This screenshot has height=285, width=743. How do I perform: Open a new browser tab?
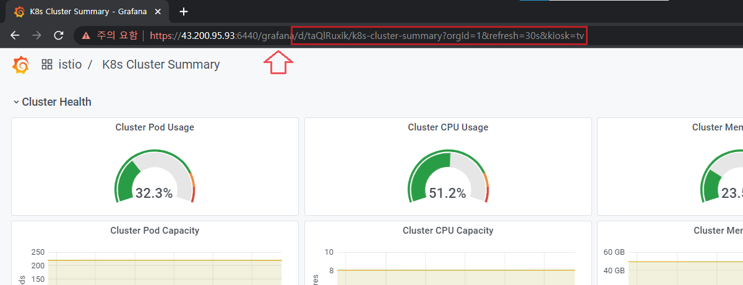184,11
